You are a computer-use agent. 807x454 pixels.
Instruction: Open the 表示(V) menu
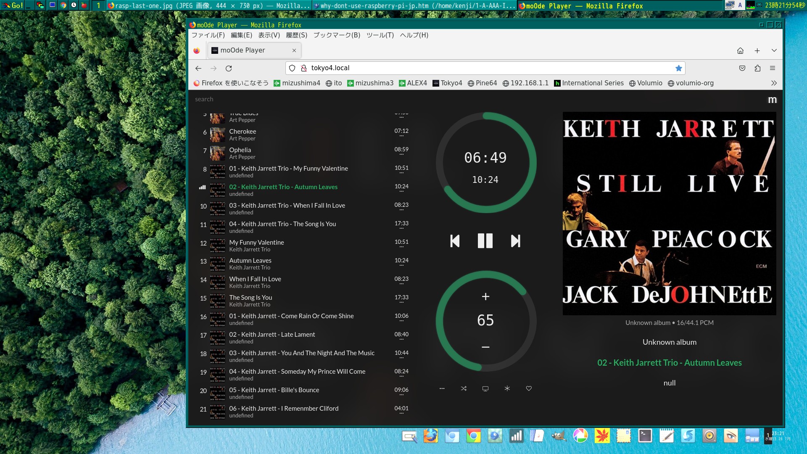click(269, 35)
